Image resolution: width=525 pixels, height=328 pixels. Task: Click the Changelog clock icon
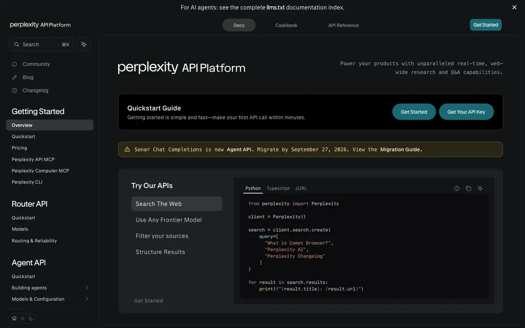coord(14,91)
